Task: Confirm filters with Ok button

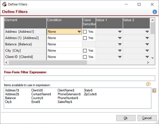Action: (x=126, y=118)
